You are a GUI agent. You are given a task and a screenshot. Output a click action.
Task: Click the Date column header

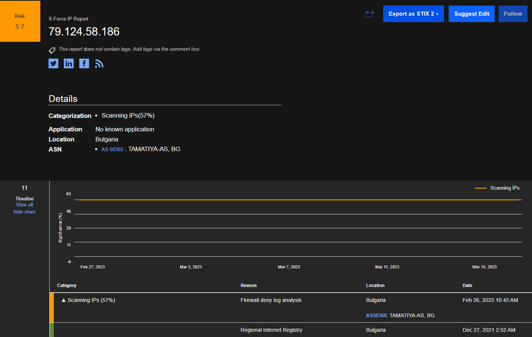(467, 285)
